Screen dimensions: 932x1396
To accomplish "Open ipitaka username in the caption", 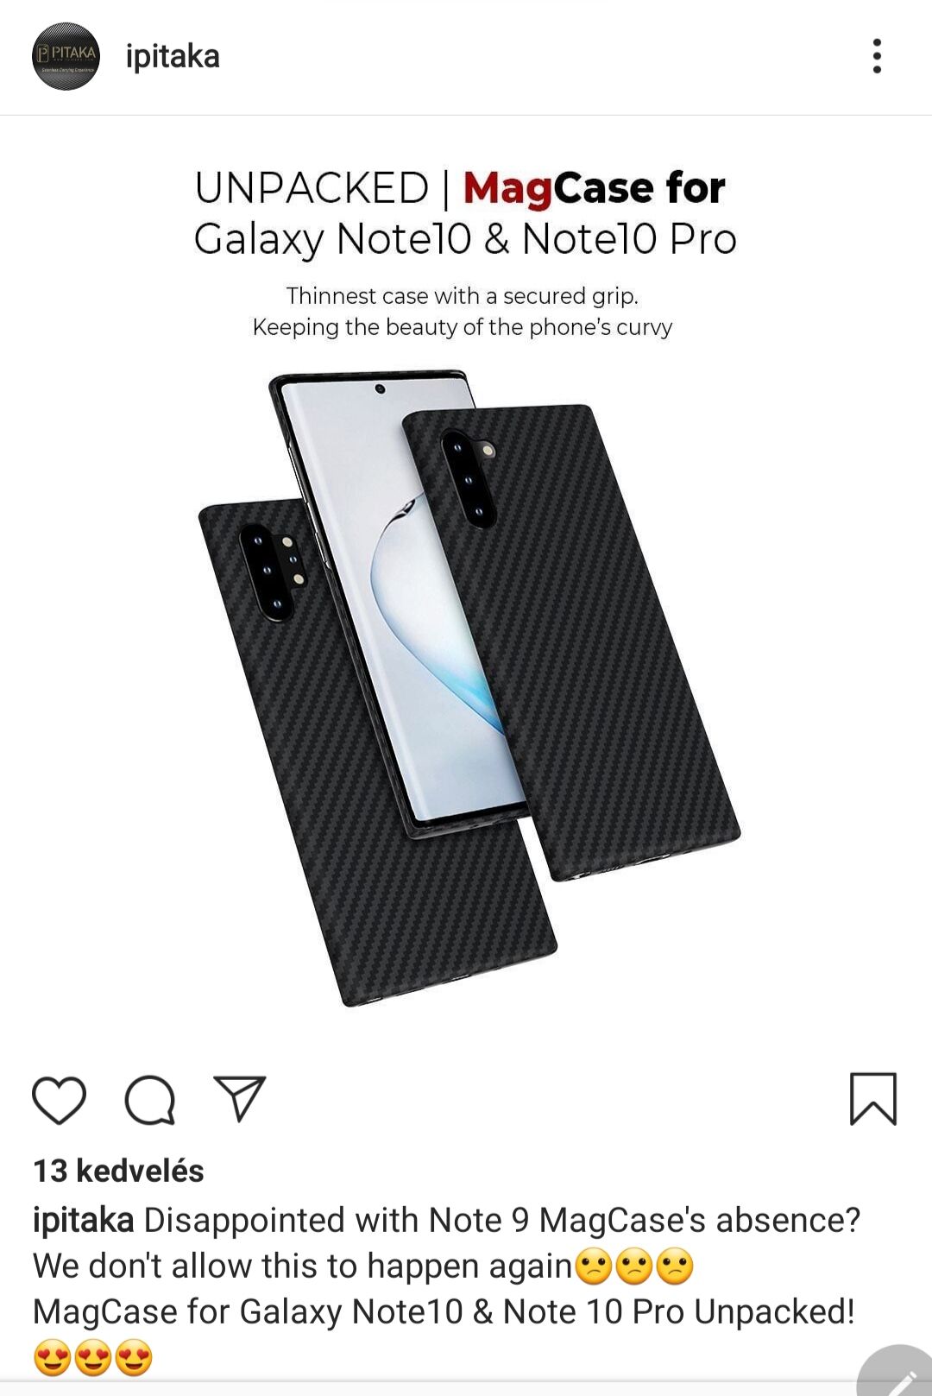I will (x=83, y=1220).
